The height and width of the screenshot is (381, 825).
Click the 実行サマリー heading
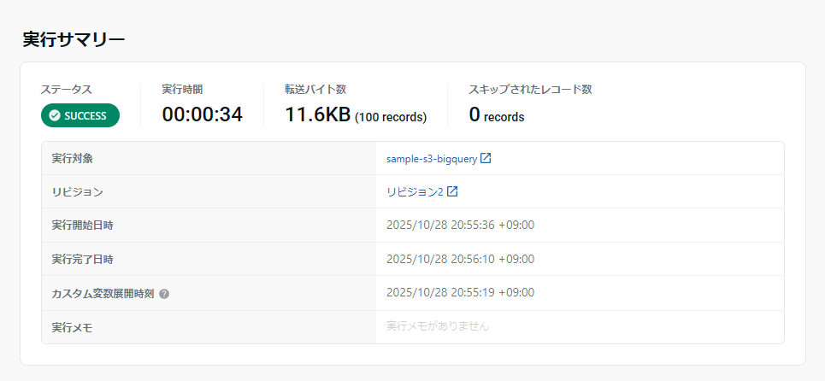click(74, 39)
